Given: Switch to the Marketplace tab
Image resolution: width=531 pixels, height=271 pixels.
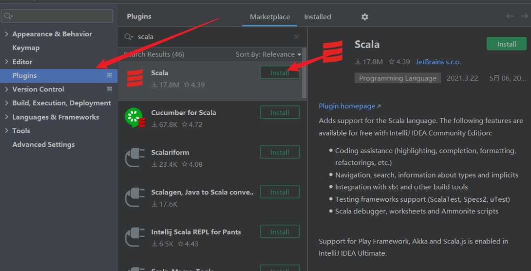Looking at the screenshot, I should pyautogui.click(x=270, y=17).
